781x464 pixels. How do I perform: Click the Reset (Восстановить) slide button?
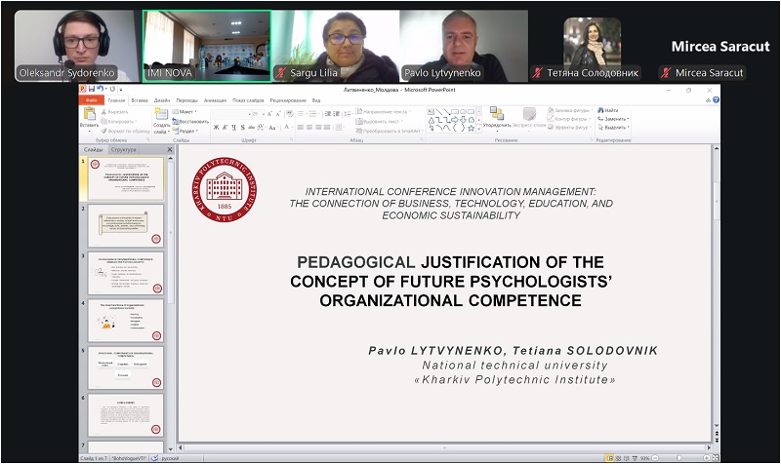coord(194,121)
